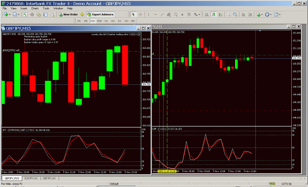Screen dimensions: 308x187
Task: Select the Cursor arrow tool
Action: pyautogui.click(x=134, y=14)
